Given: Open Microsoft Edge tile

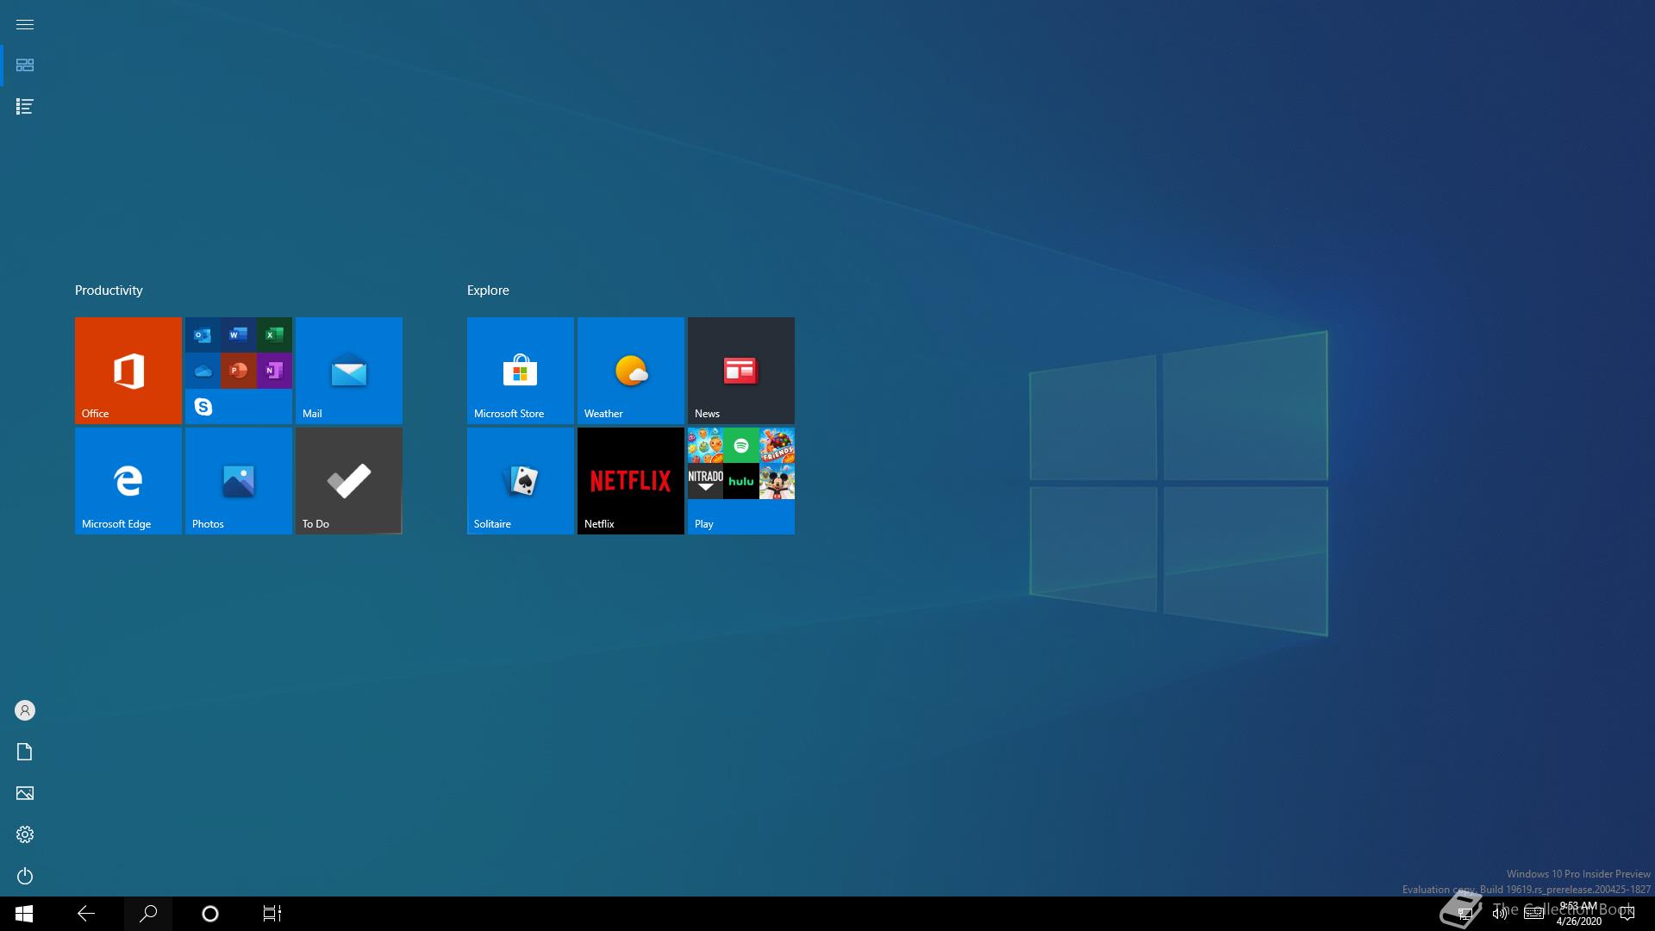Looking at the screenshot, I should (128, 480).
